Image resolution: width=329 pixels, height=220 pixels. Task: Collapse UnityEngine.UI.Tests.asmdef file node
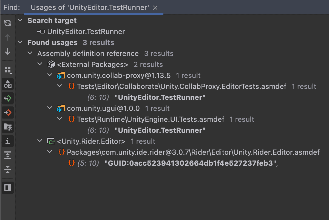(60, 119)
